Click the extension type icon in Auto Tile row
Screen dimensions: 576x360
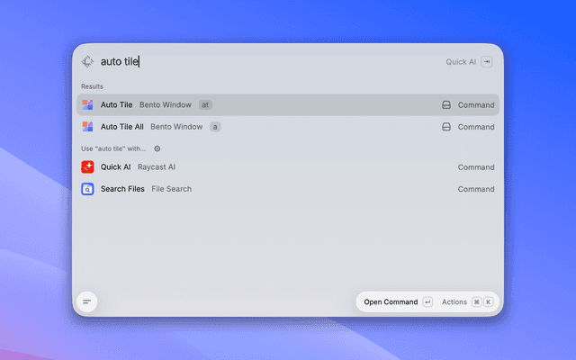coord(446,105)
